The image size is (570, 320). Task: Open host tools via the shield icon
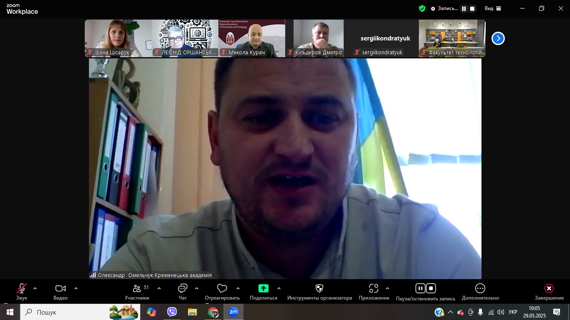(x=319, y=288)
